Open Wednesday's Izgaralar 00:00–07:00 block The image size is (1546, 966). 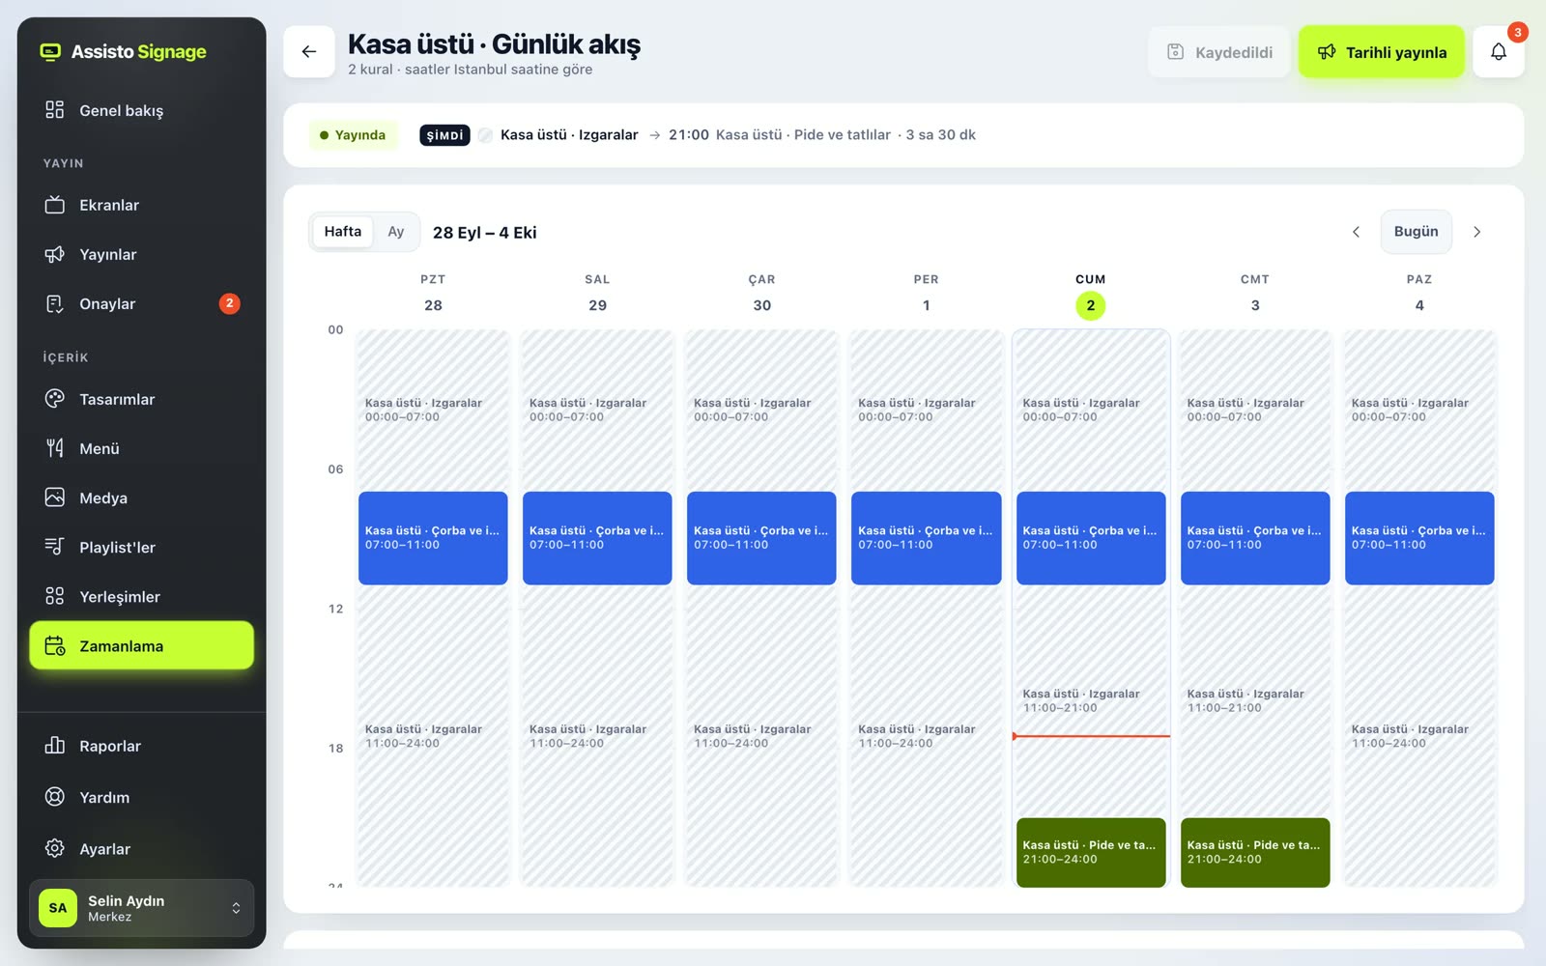pyautogui.click(x=761, y=411)
